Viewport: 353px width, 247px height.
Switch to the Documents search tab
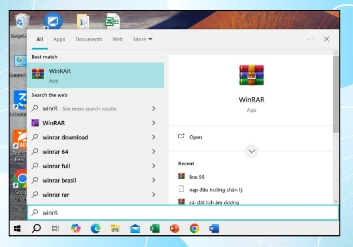coord(88,39)
